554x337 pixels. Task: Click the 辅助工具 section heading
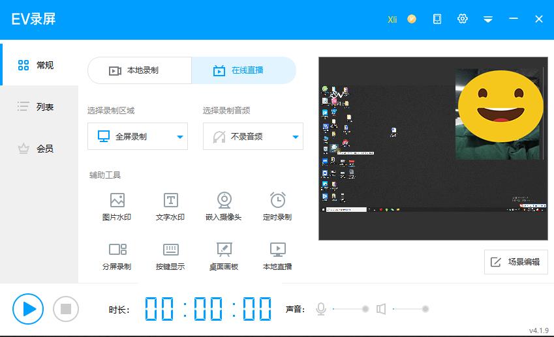pyautogui.click(x=105, y=175)
